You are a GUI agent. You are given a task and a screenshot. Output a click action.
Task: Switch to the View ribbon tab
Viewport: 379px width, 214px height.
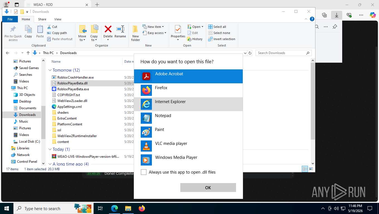pyautogui.click(x=58, y=19)
